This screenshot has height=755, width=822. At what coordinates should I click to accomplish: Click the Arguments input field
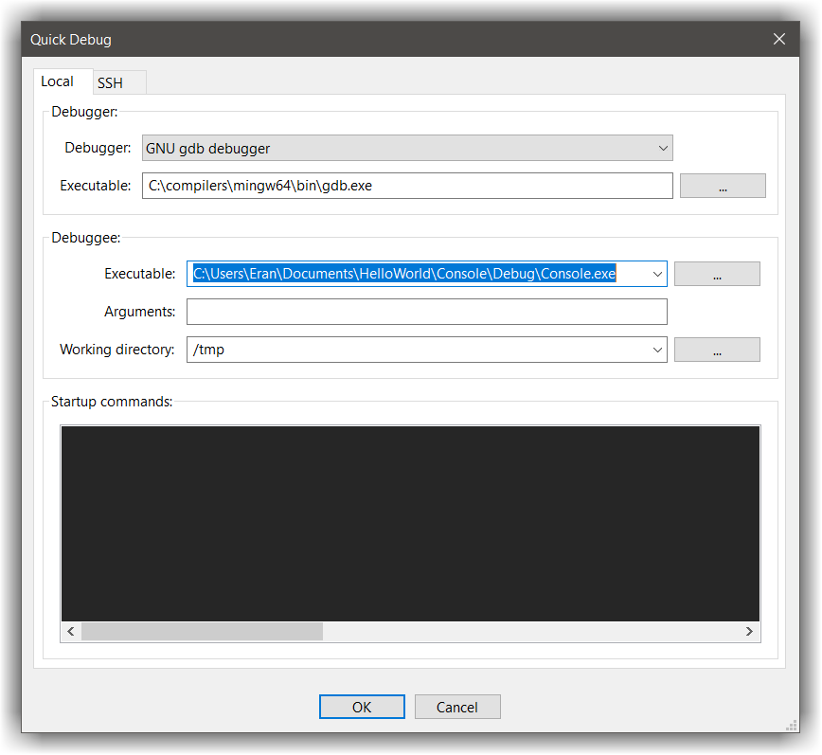426,311
